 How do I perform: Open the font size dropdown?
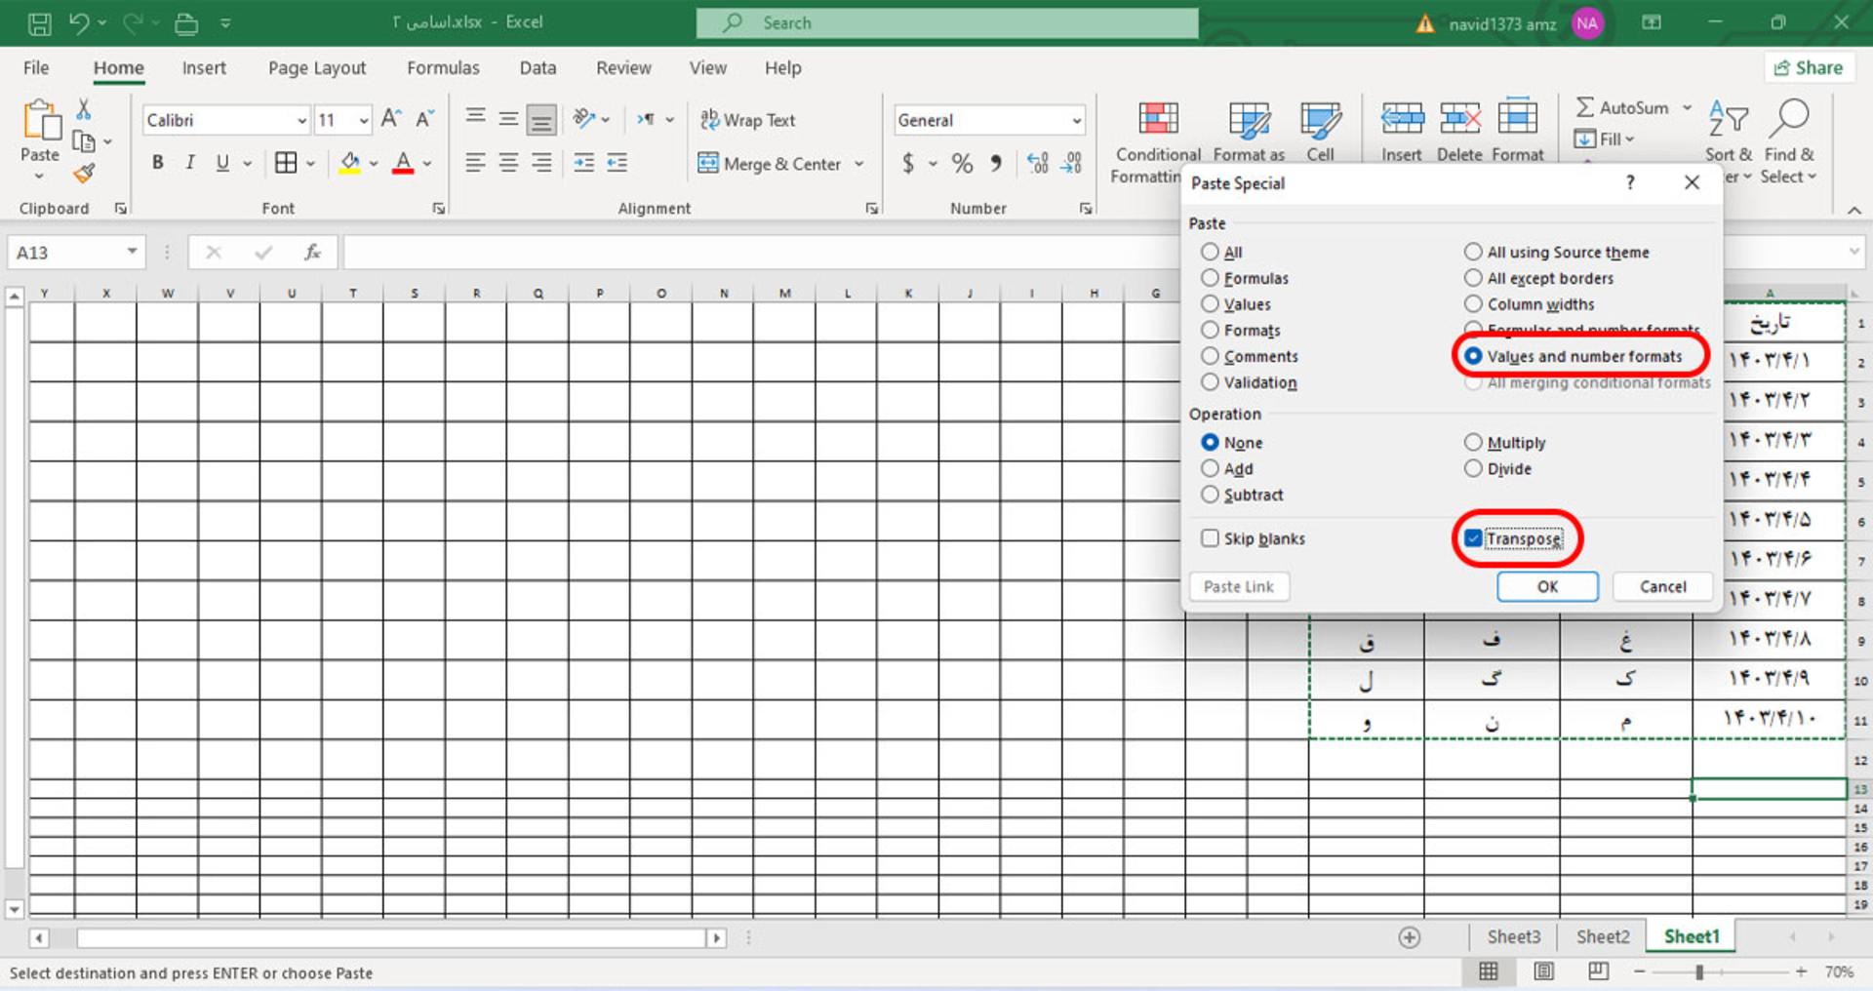click(364, 120)
